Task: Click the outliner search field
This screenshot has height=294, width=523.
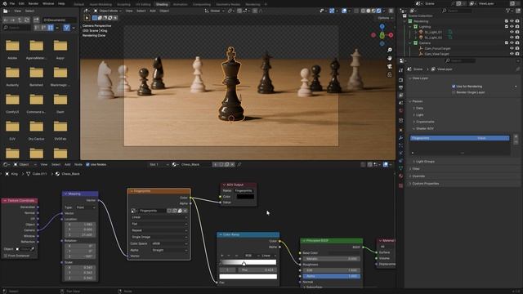Action: coord(456,11)
